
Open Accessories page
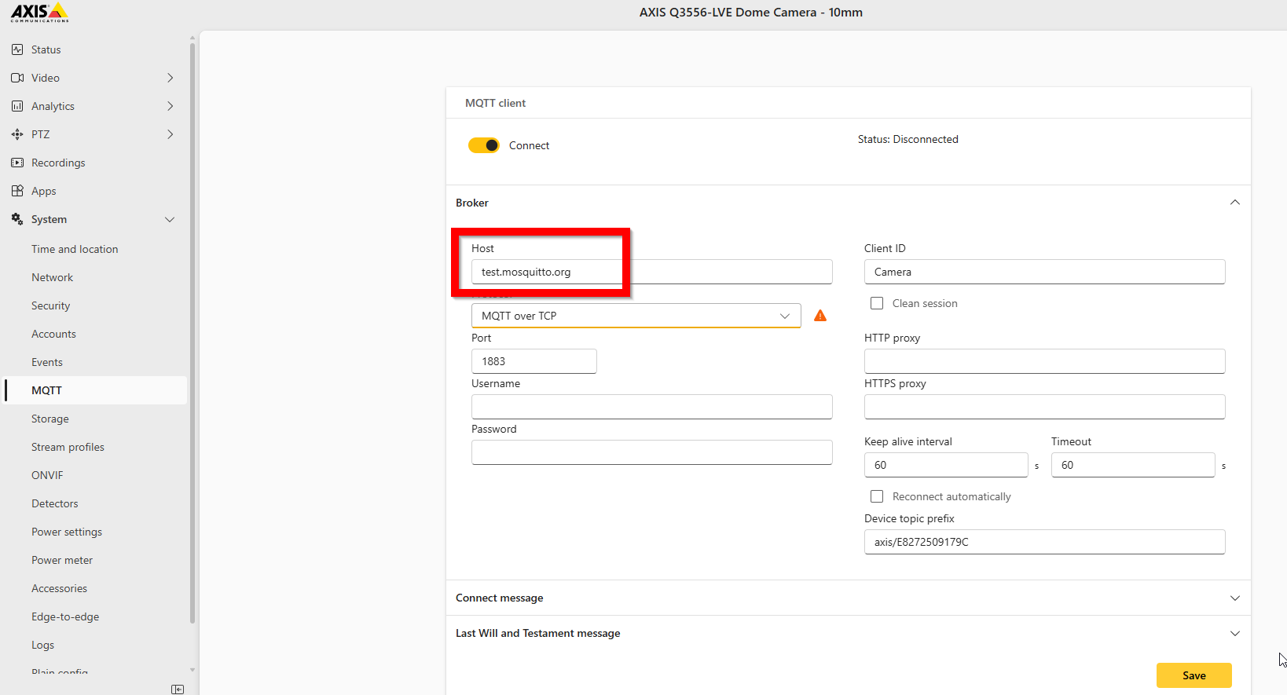pyautogui.click(x=59, y=588)
